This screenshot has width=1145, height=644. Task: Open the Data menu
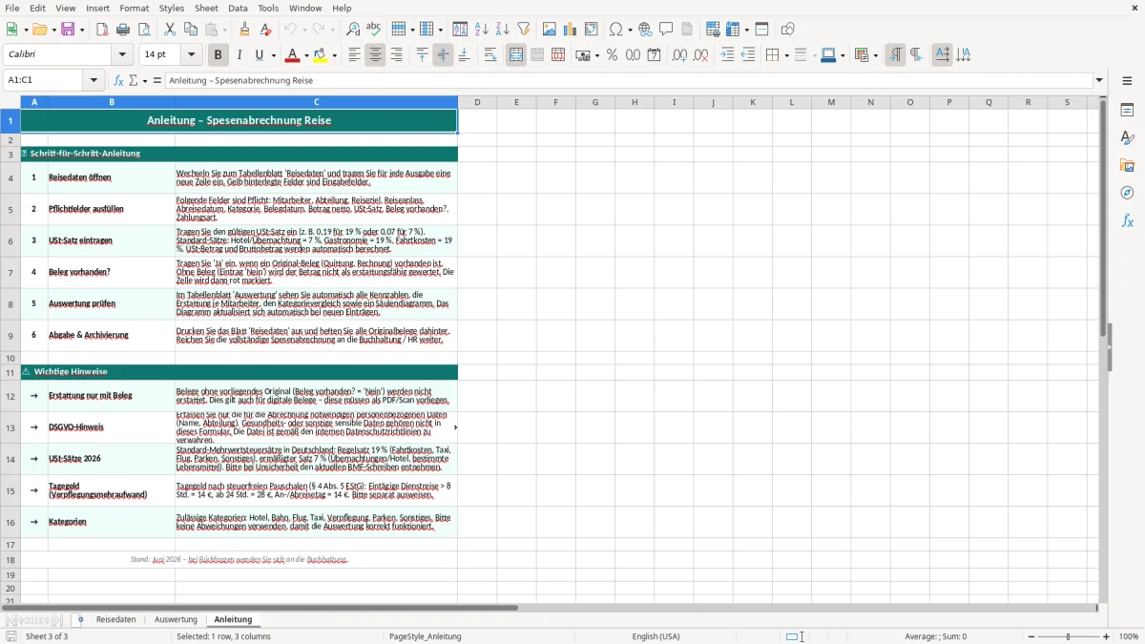pos(238,8)
